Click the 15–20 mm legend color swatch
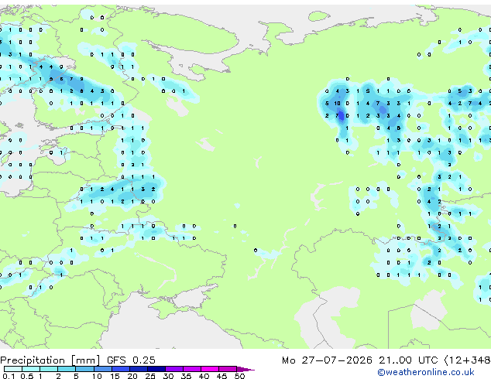Viewport: 491px width, 379px height. pyautogui.click(x=120, y=369)
